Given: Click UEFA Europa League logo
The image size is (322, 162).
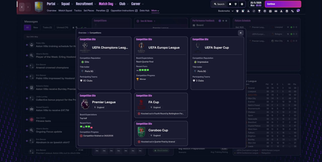Looking at the screenshot, I should tap(141, 47).
